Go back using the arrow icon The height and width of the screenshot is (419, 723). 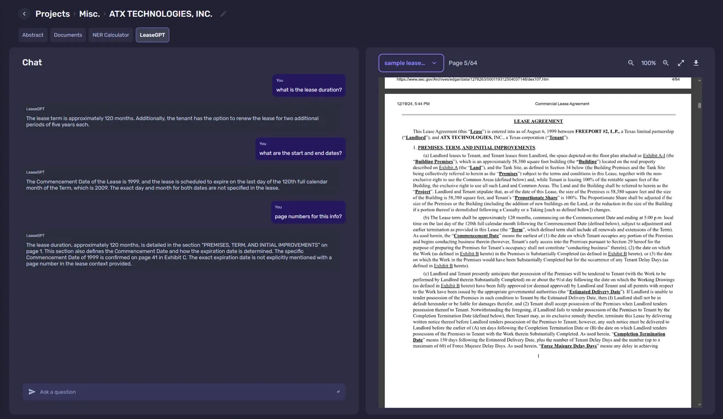click(24, 14)
